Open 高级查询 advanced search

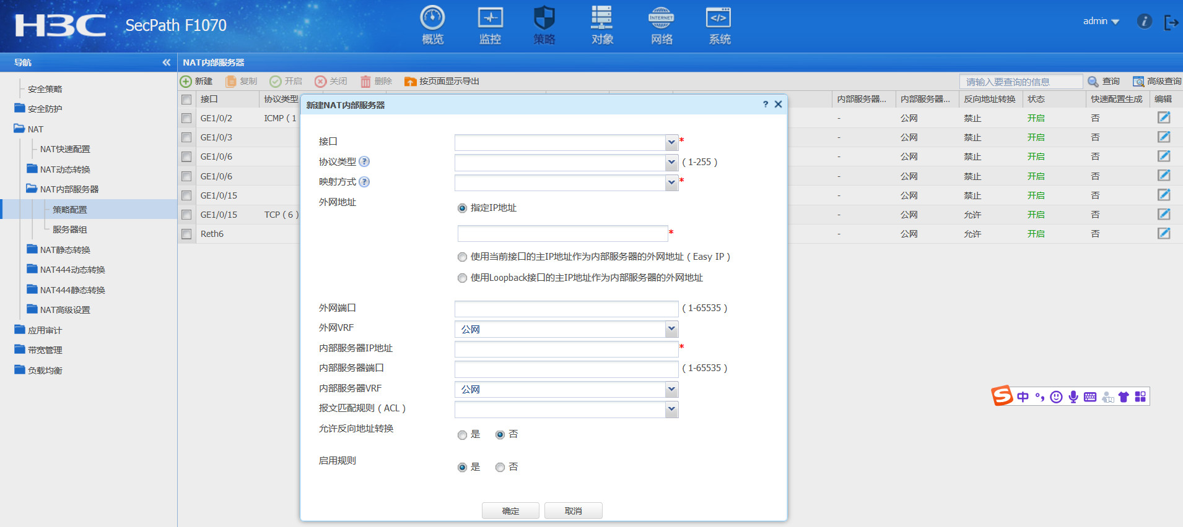coord(1157,82)
